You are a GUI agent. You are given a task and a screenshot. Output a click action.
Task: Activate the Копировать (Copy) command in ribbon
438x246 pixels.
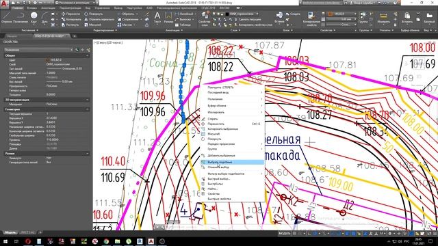[x=71, y=19]
